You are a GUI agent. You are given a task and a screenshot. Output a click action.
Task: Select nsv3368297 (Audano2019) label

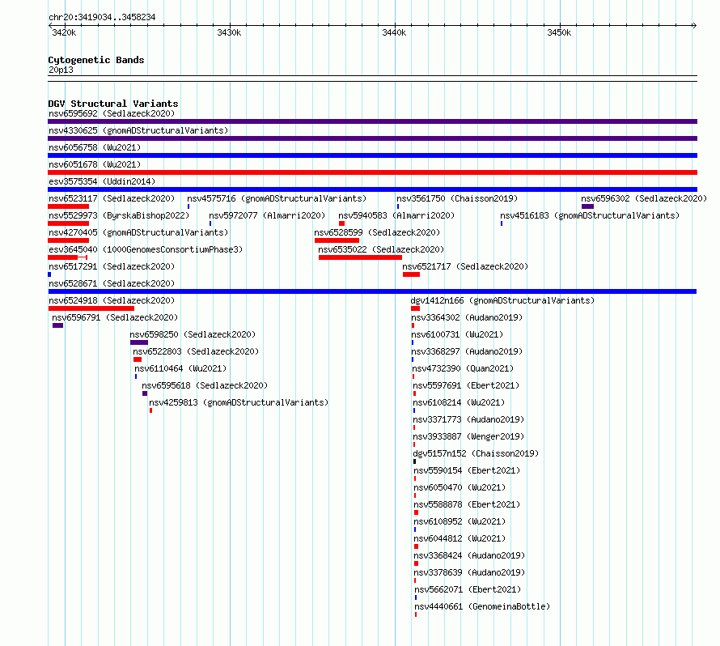pos(467,351)
